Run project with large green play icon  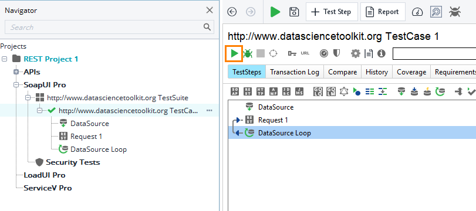[275, 12]
